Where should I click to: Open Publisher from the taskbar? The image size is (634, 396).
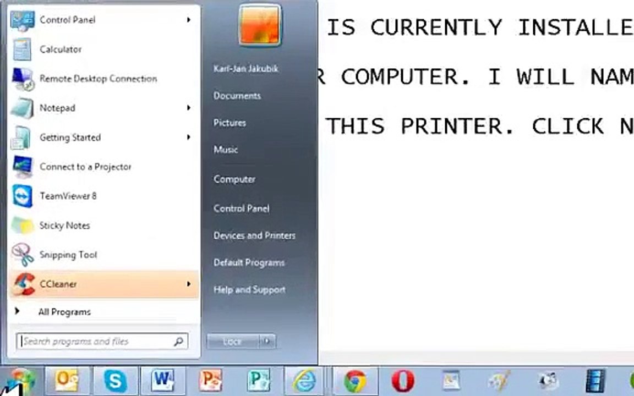pos(258,381)
